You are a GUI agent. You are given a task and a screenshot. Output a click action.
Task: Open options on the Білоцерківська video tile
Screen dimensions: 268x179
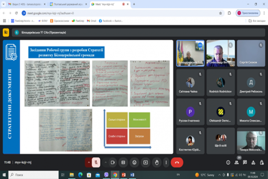pyautogui.click(x=200, y=45)
